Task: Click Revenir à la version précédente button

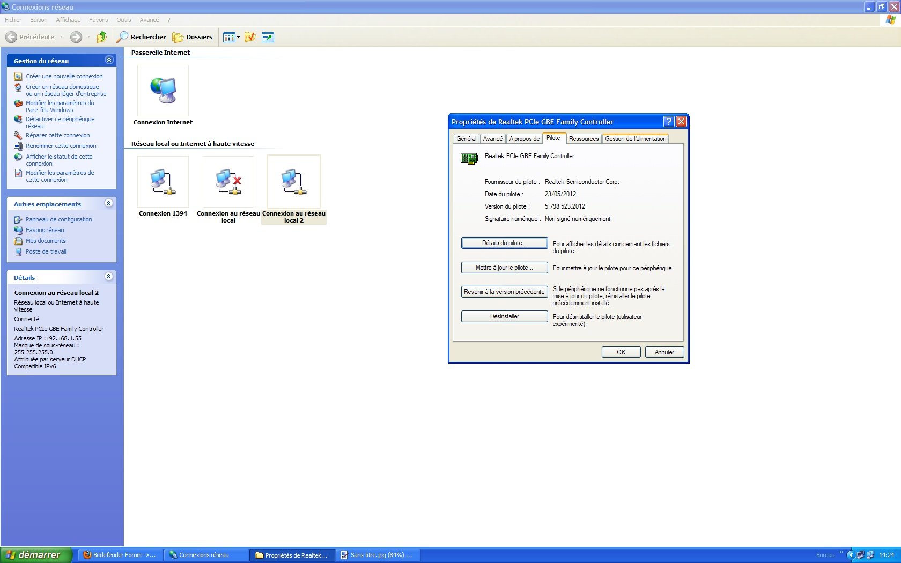Action: tap(504, 292)
